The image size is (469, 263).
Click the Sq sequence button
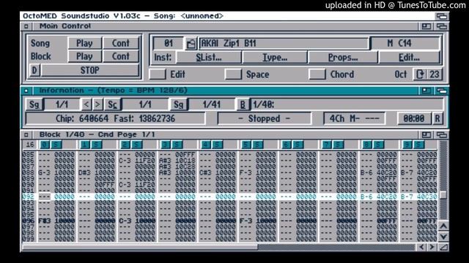click(x=179, y=104)
